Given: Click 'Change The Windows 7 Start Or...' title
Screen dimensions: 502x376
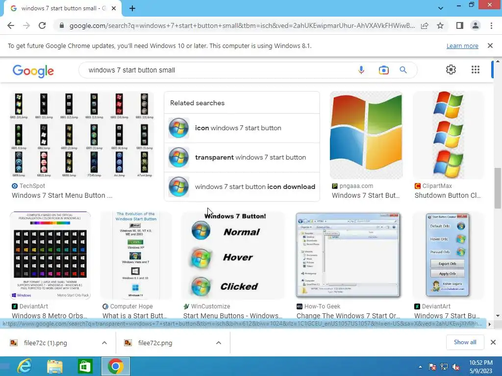Looking at the screenshot, I should click(x=349, y=316).
